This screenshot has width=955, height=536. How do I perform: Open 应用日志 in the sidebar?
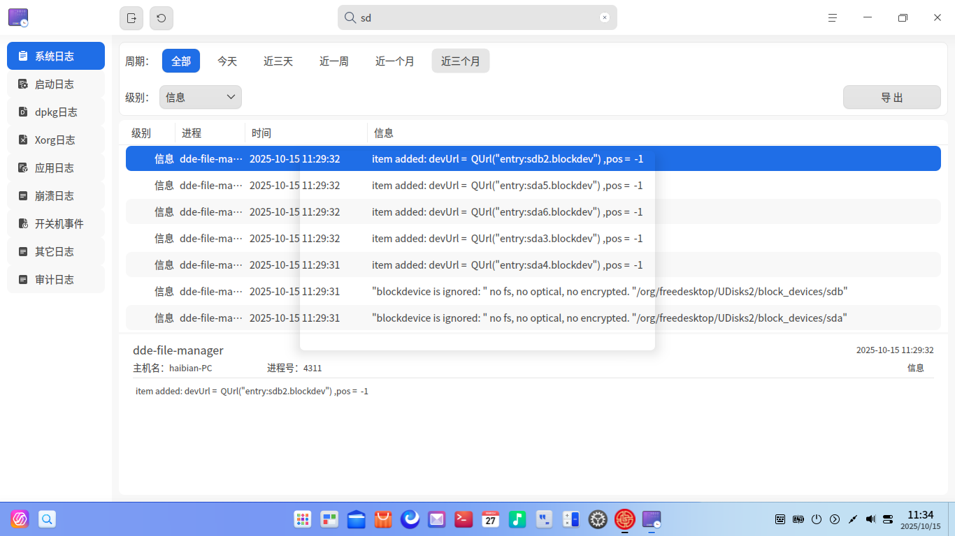tap(56, 167)
